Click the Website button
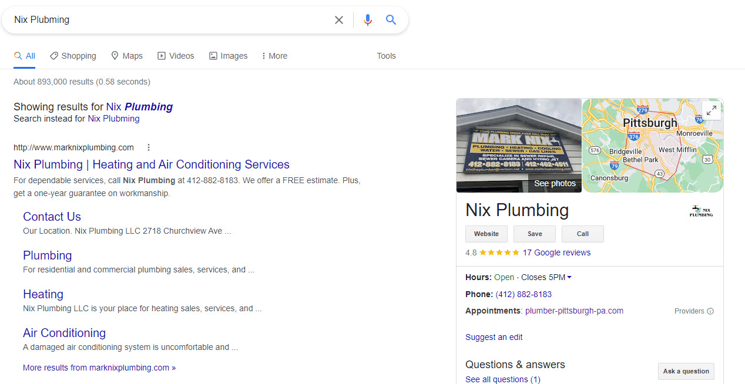This screenshot has width=745, height=384. click(x=486, y=234)
